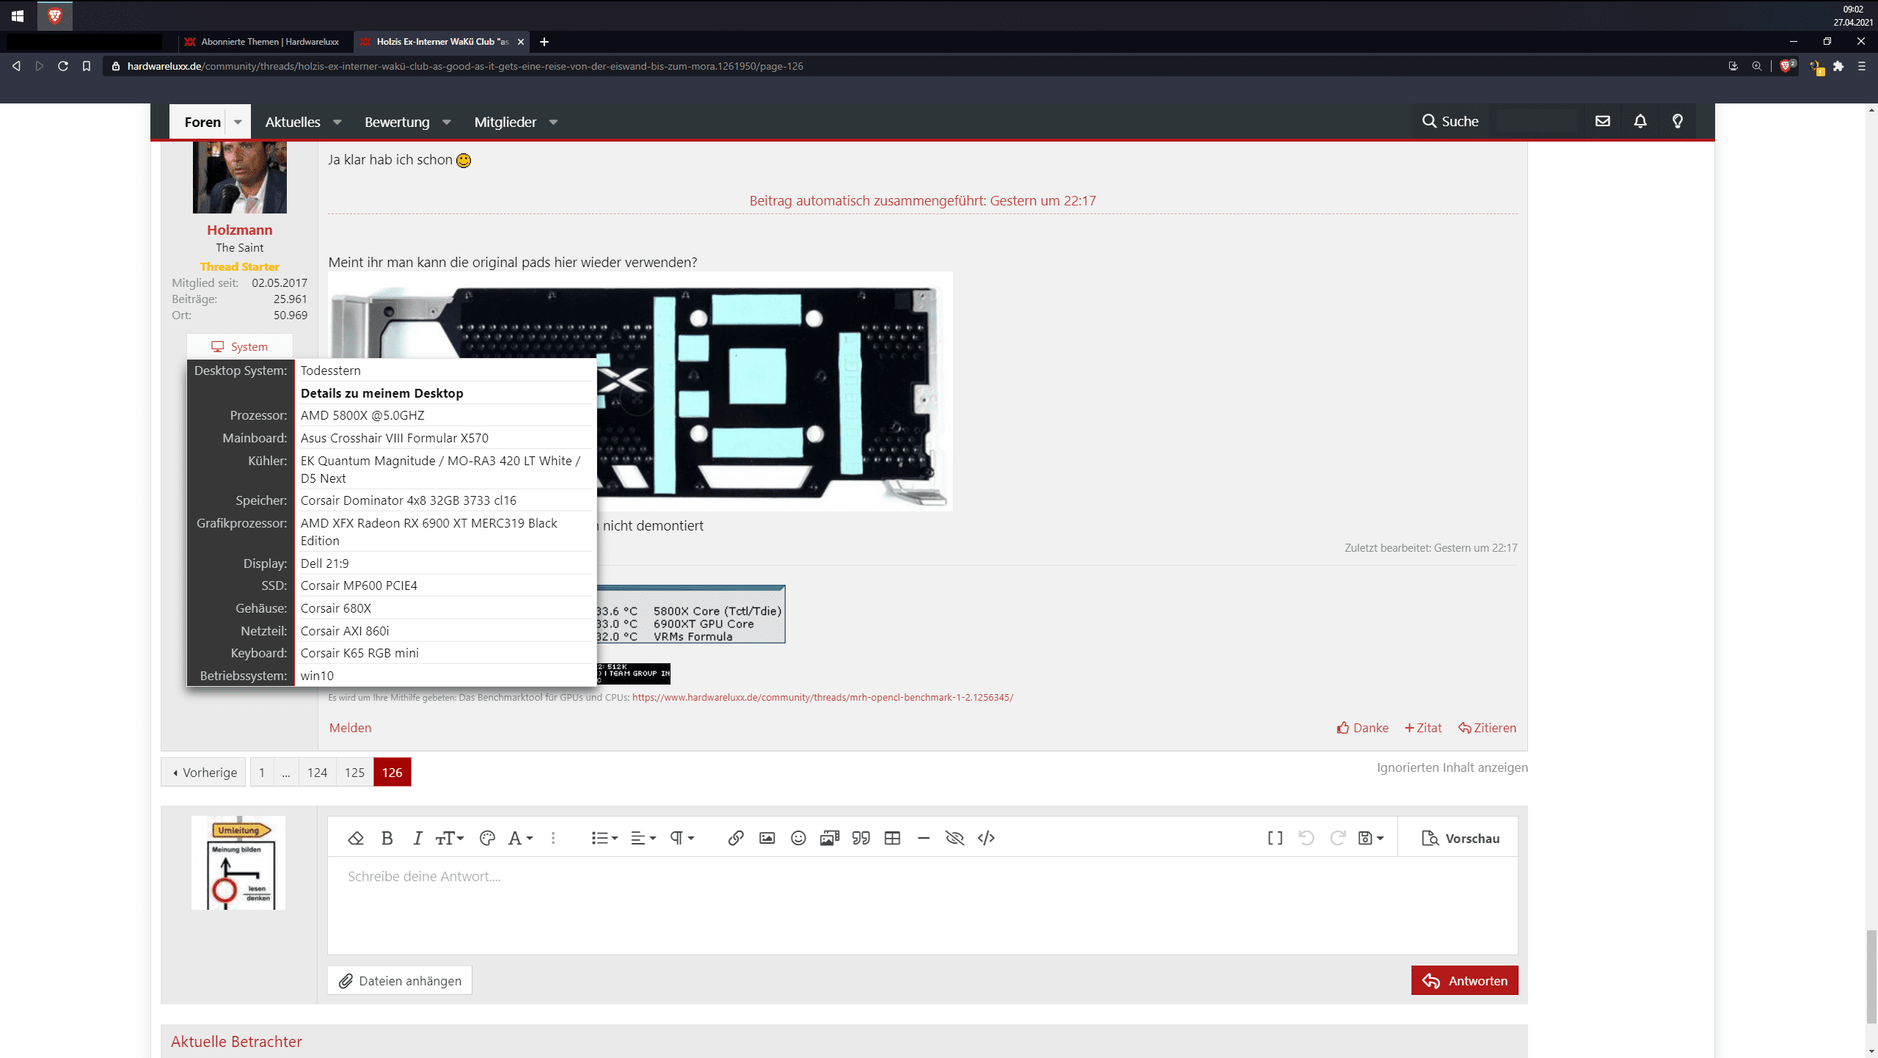This screenshot has height=1058, width=1878.
Task: Open the Aktuelles menu
Action: point(293,122)
